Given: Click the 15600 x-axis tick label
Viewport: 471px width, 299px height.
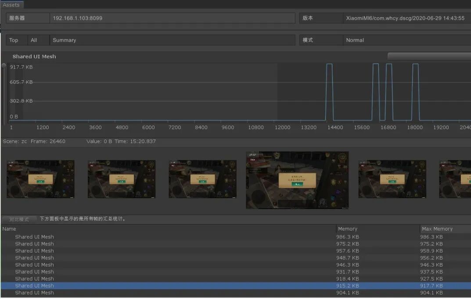Looking at the screenshot, I should [362, 128].
